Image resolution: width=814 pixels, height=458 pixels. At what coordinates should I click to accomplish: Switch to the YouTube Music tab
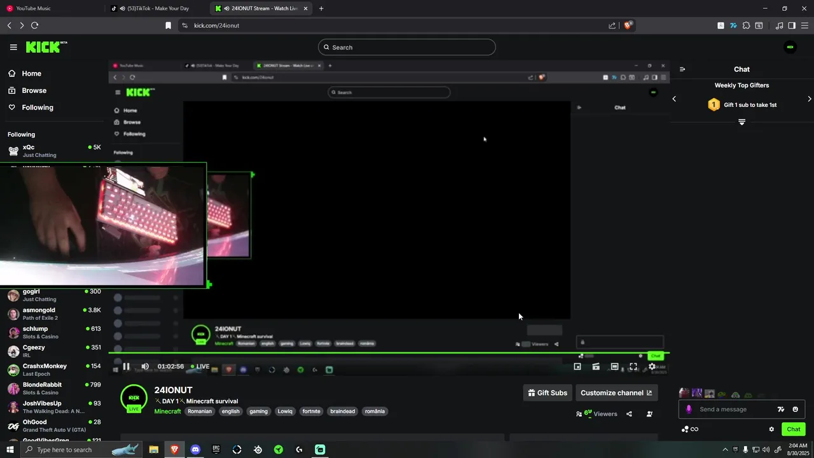tap(51, 8)
